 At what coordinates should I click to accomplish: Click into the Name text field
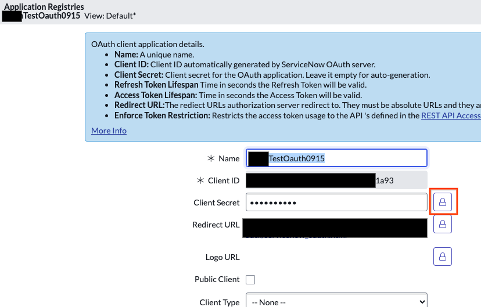point(337,158)
